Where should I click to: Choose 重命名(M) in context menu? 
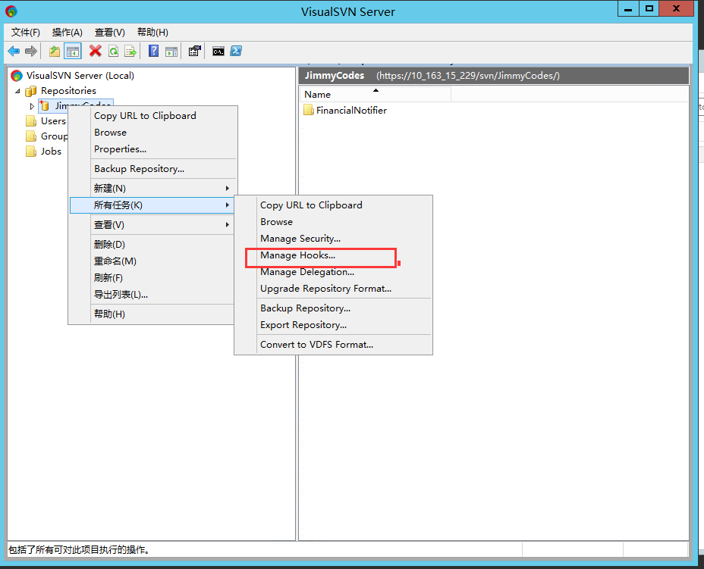[153, 261]
